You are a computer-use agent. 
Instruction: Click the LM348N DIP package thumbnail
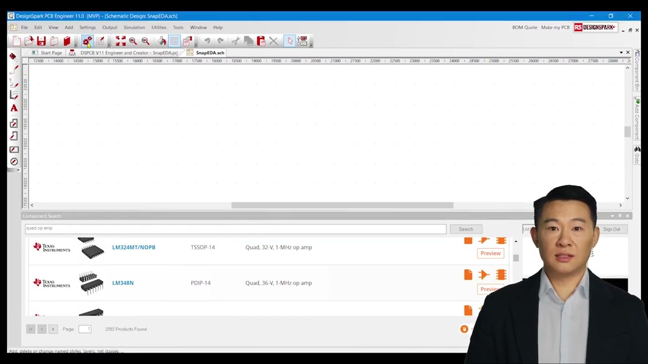coord(91,283)
